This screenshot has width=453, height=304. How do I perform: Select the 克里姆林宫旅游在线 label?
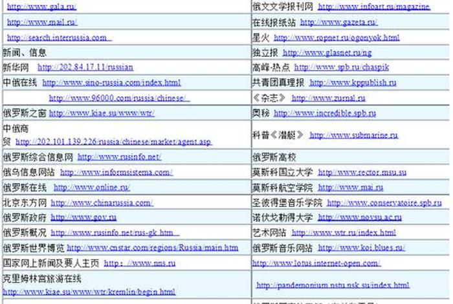pyautogui.click(x=42, y=279)
